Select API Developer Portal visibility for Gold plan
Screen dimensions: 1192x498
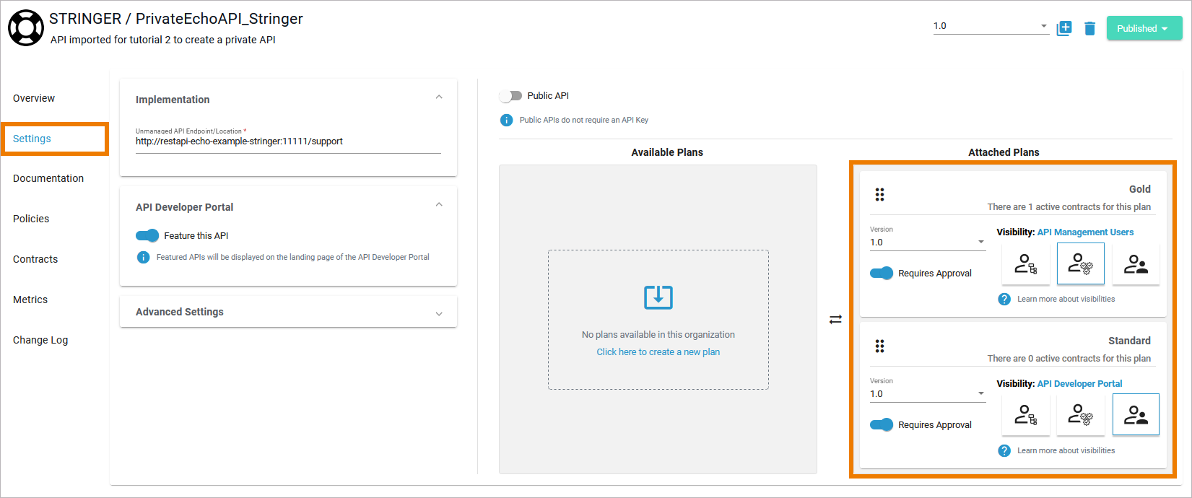coord(1136,264)
